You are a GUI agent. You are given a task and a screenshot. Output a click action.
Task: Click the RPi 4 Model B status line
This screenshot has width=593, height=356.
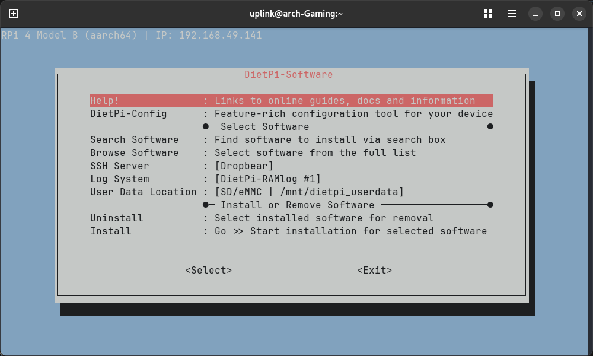(x=131, y=36)
